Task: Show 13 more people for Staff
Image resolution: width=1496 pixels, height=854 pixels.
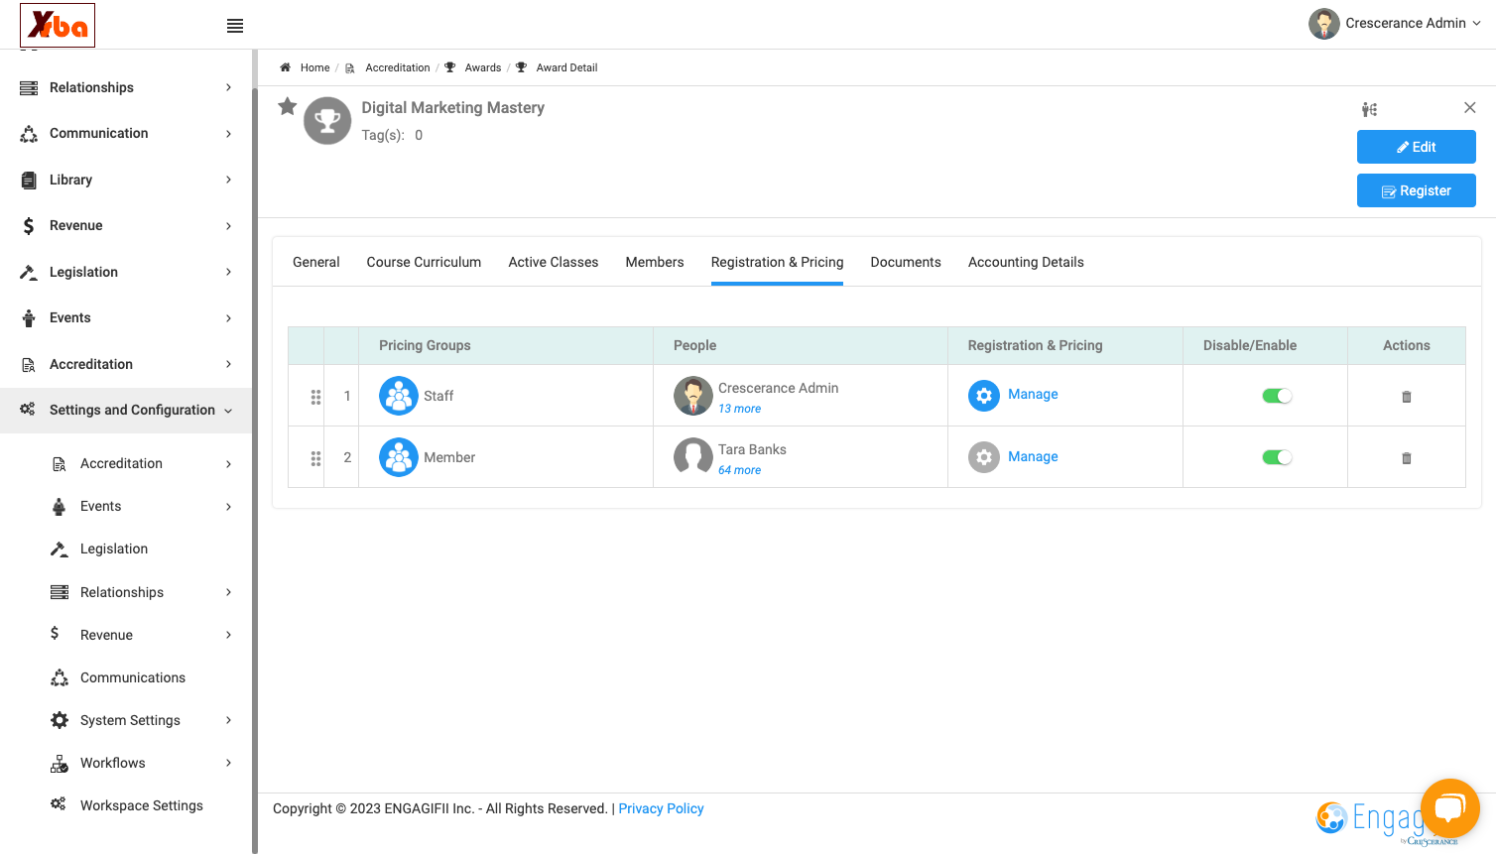Action: coord(740,409)
